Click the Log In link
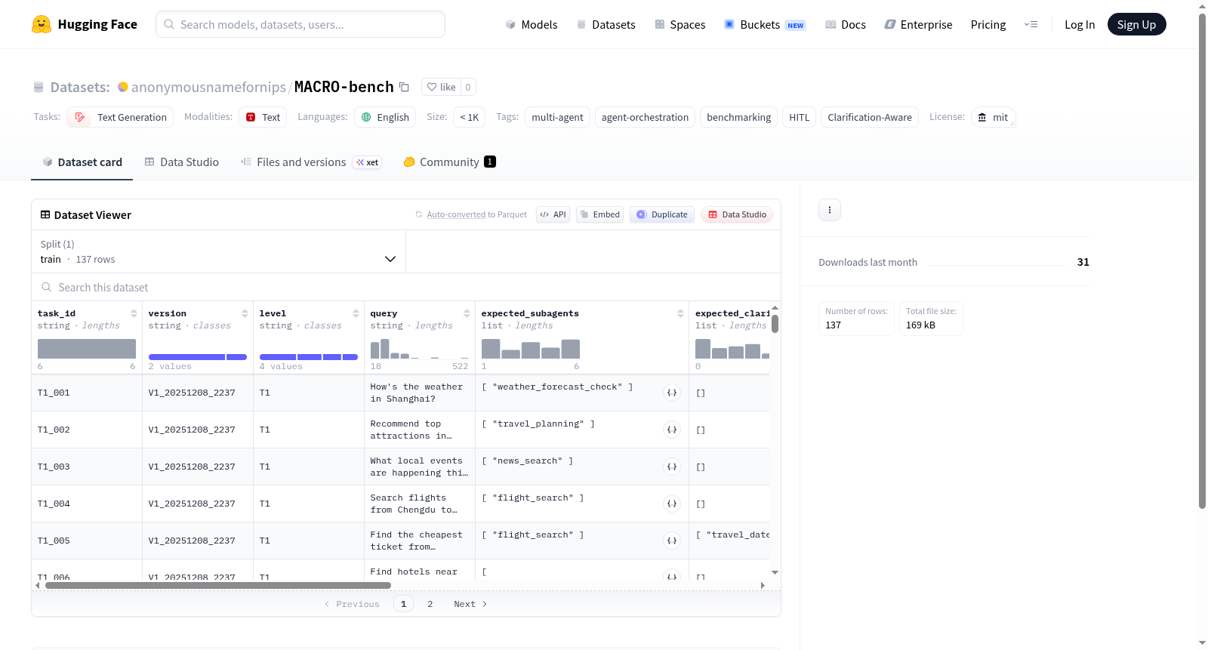Screen dimensions: 1208x650 (x=1080, y=24)
